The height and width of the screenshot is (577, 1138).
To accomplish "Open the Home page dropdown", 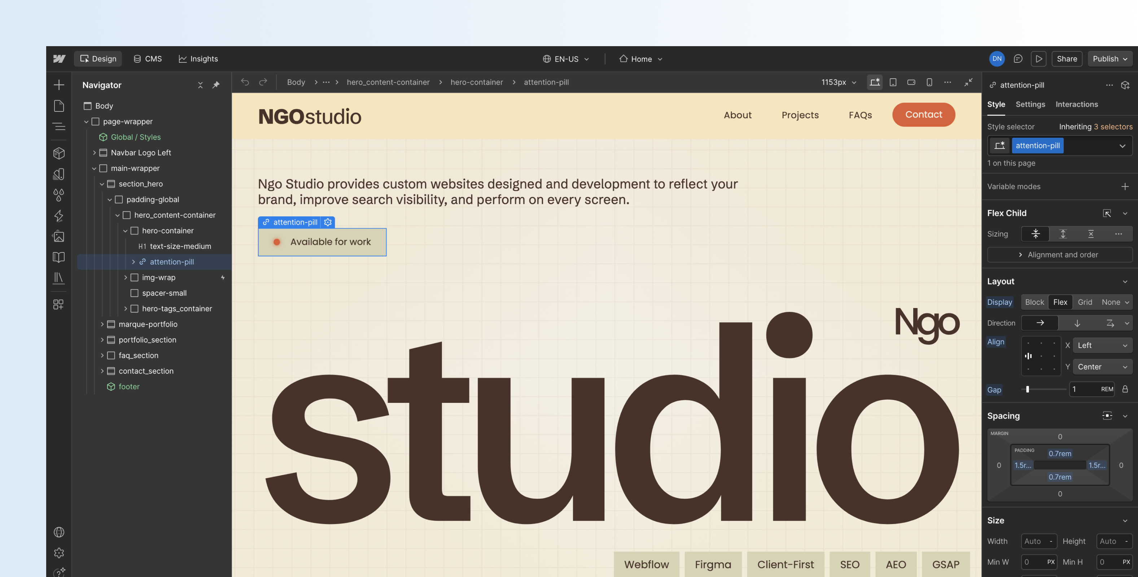I will click(x=640, y=59).
